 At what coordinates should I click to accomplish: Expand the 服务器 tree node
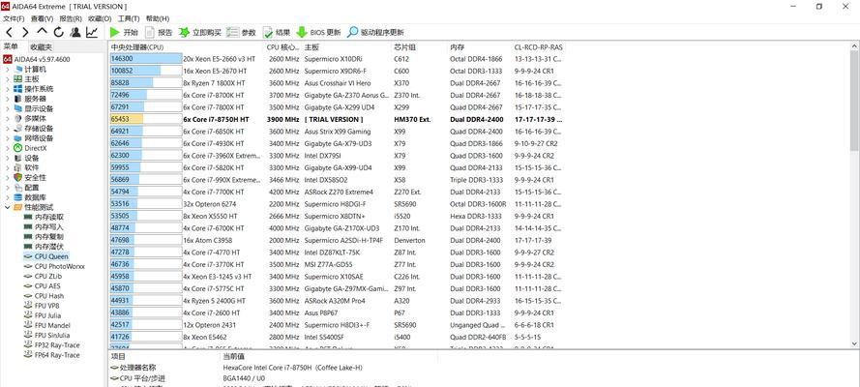pyautogui.click(x=7, y=99)
